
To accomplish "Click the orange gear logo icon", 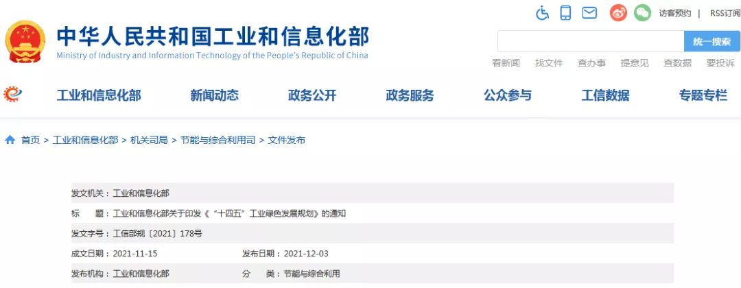I will click(13, 95).
